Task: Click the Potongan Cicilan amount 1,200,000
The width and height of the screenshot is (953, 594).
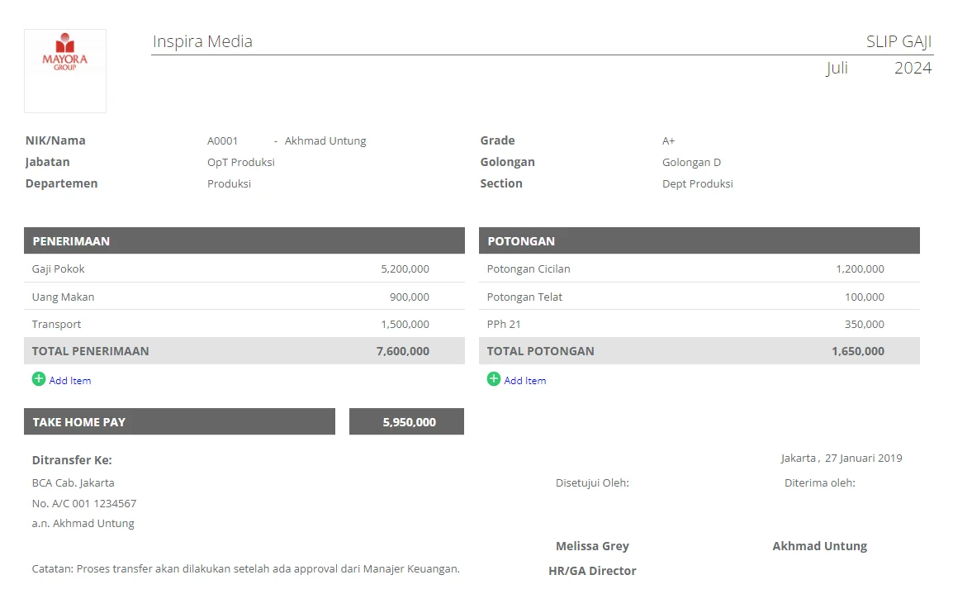Action: (x=860, y=268)
